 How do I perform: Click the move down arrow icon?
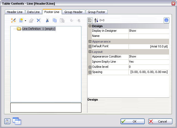79,21
